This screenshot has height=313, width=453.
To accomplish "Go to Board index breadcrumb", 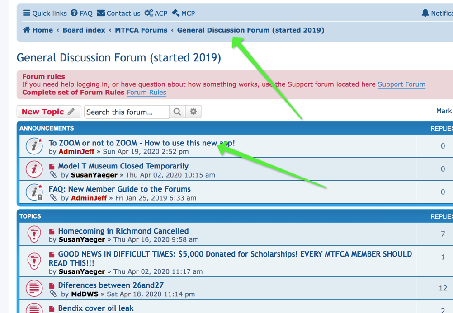I will tap(84, 30).
